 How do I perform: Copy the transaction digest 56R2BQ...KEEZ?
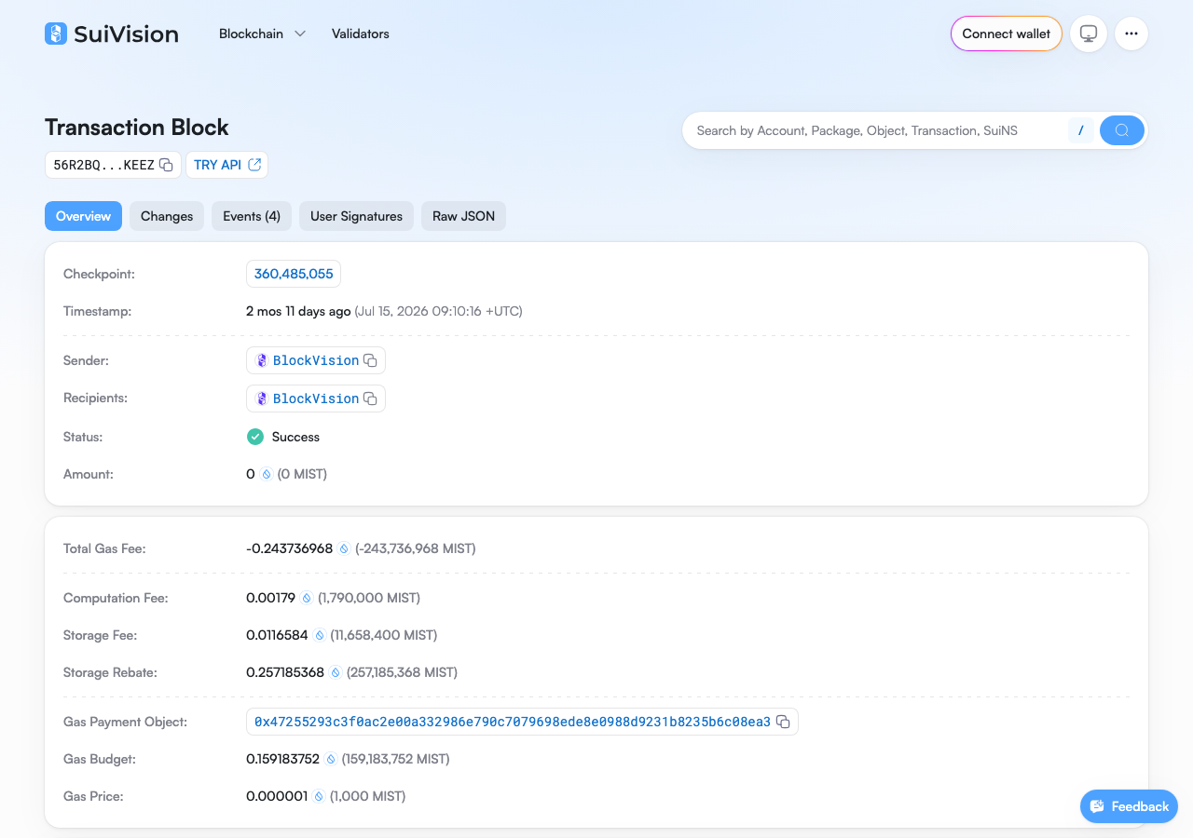tap(166, 165)
